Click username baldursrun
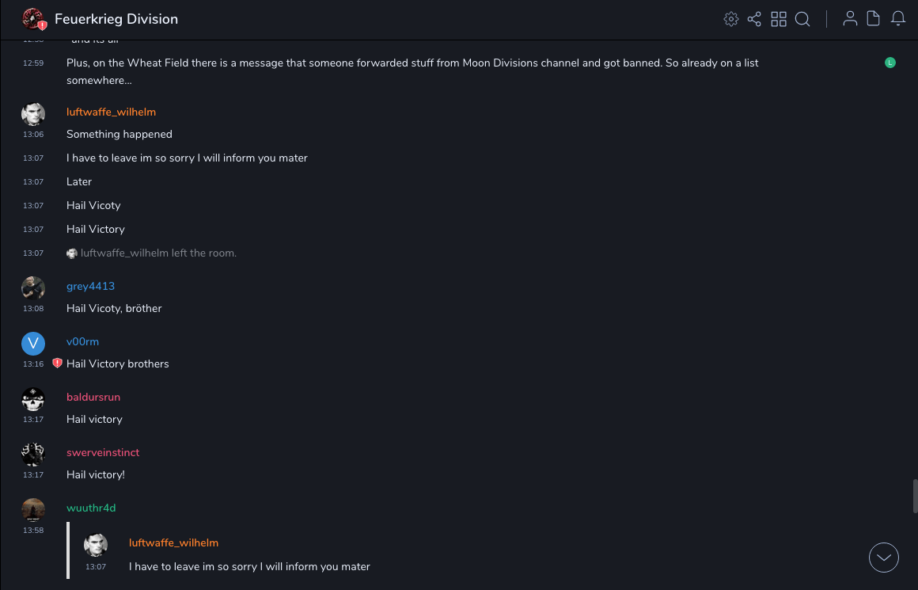Image resolution: width=918 pixels, height=590 pixels. coord(93,397)
